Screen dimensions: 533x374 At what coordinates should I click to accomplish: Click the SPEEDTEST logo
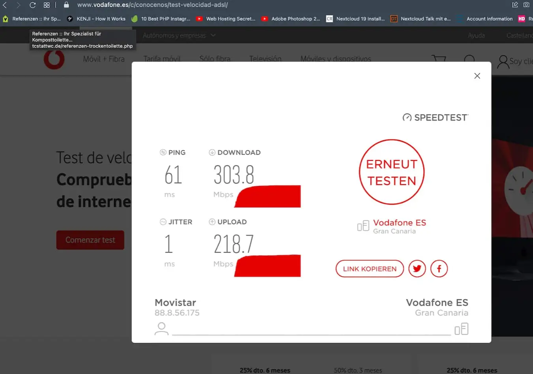tap(435, 117)
